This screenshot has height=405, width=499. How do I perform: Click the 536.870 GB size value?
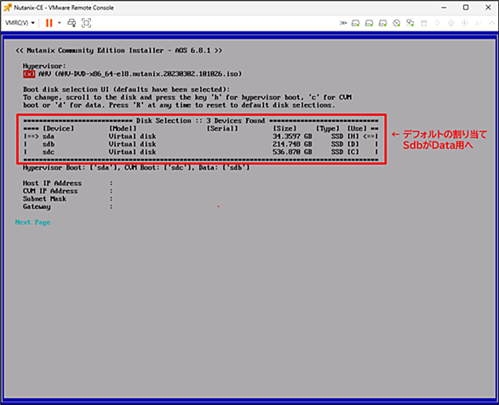292,152
